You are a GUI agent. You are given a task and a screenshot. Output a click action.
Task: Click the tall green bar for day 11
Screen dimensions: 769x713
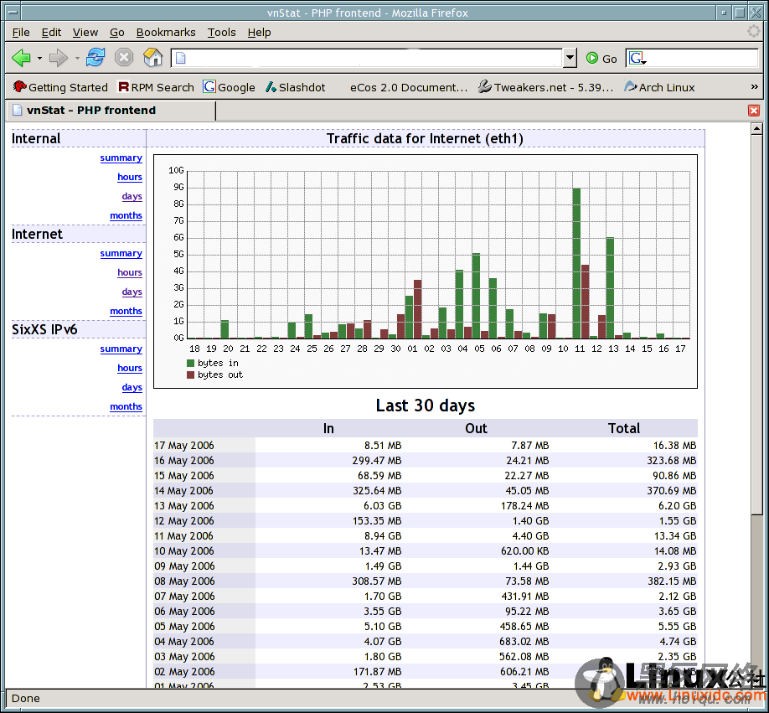tap(576, 263)
